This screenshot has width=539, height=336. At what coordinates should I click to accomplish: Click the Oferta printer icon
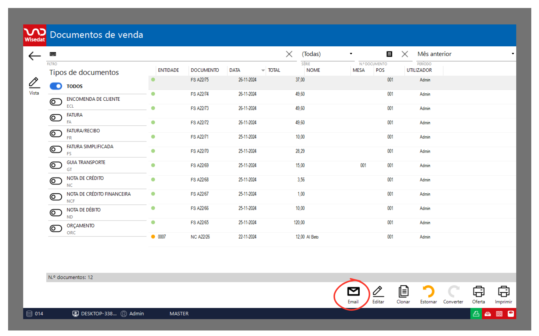pyautogui.click(x=478, y=292)
